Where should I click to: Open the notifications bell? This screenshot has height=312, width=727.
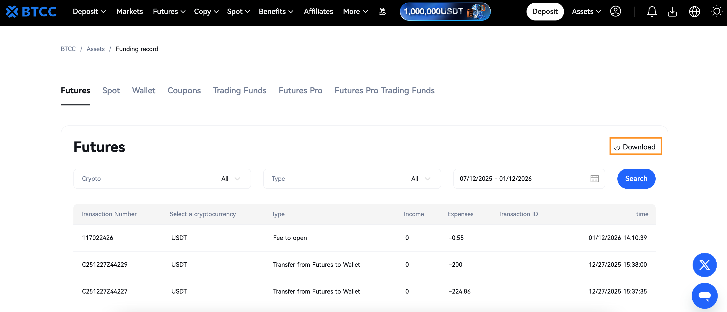coord(652,12)
